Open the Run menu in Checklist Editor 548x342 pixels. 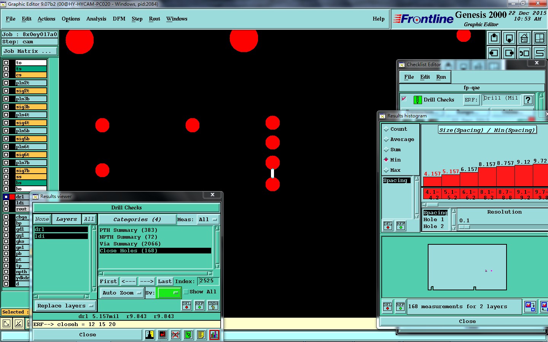coord(441,77)
